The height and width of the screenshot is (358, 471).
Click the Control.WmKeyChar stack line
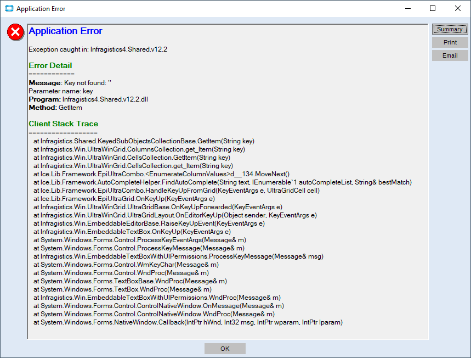pyautogui.click(x=126, y=265)
